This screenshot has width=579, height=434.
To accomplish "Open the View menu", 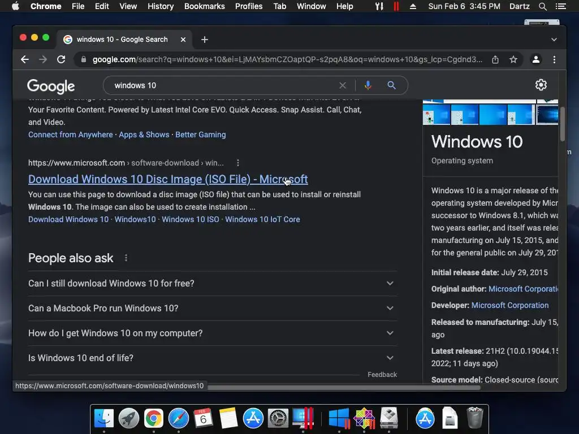I will pos(128,6).
